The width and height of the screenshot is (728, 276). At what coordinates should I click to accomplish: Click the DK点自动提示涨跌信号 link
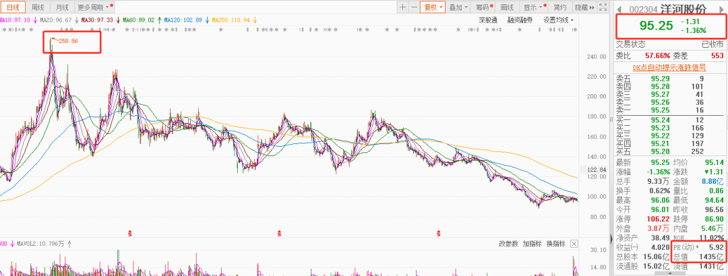pos(669,67)
